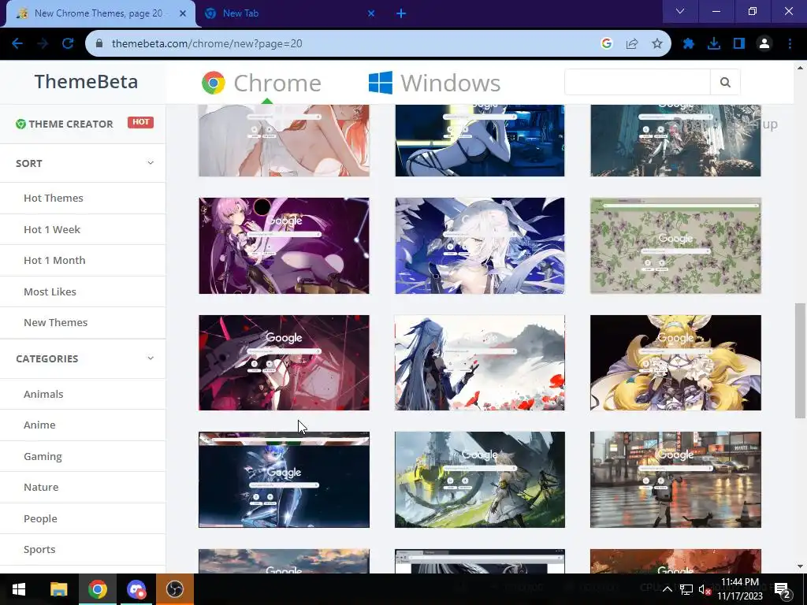
Task: Open File Explorer from the taskbar
Action: pyautogui.click(x=58, y=589)
